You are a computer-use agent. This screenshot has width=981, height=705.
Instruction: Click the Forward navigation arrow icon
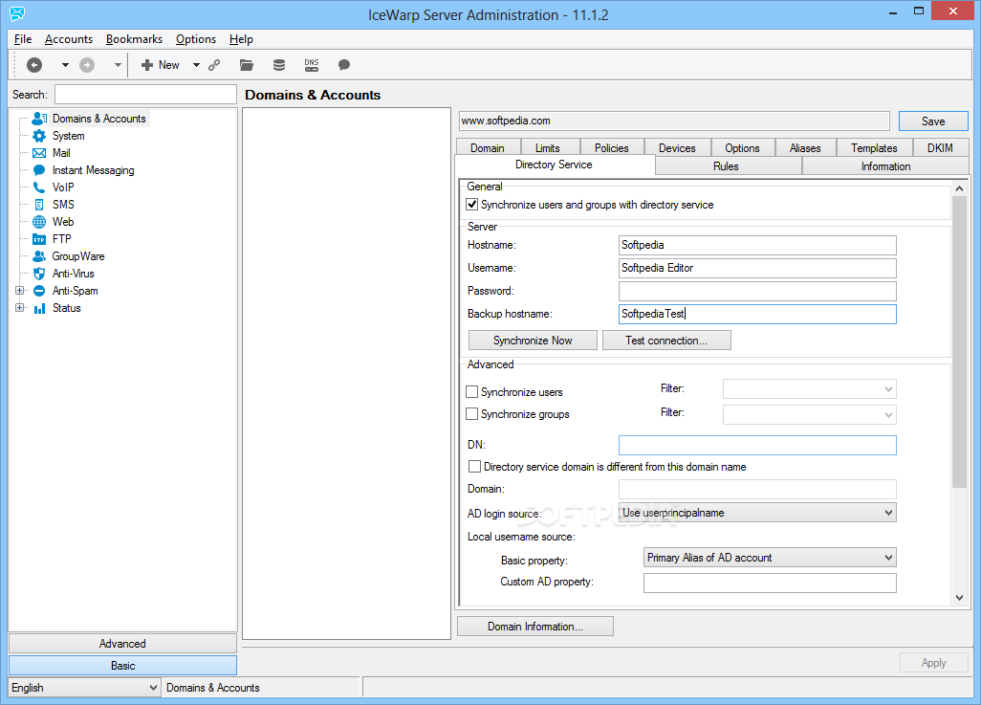point(87,64)
